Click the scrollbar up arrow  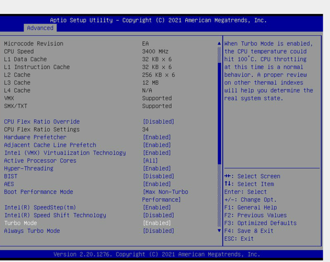[x=219, y=43]
